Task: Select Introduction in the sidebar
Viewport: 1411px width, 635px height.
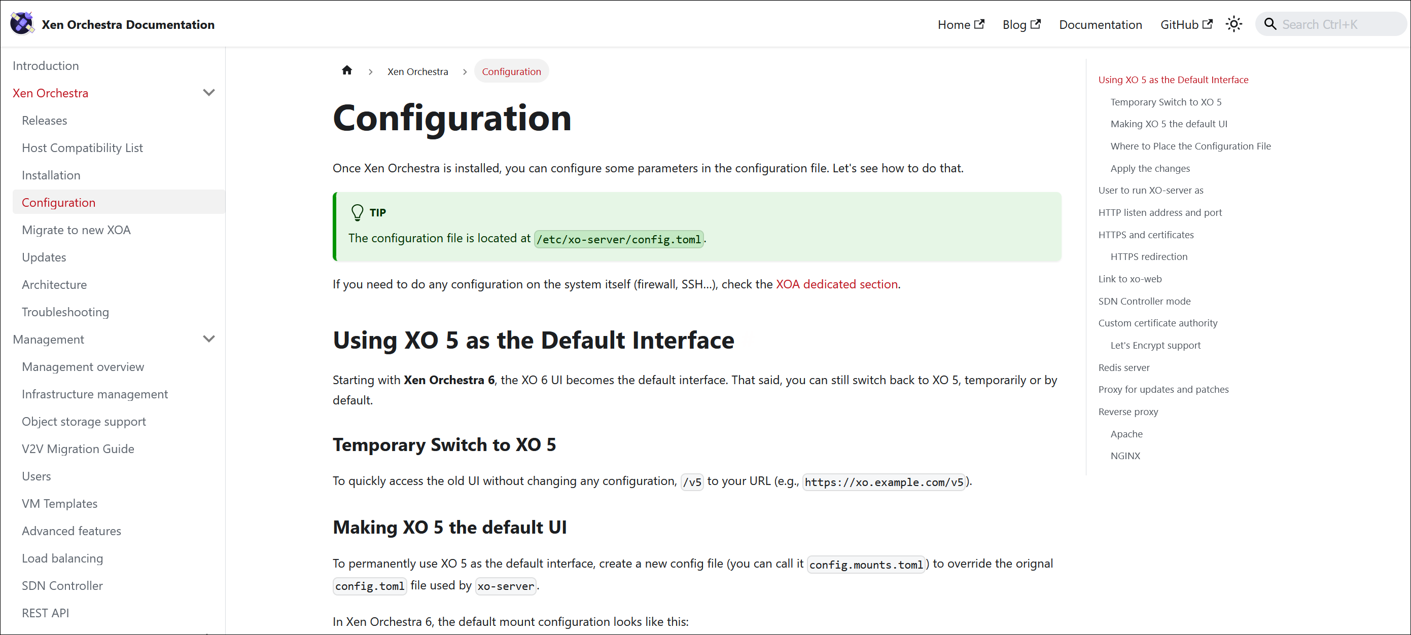Action: coord(46,66)
